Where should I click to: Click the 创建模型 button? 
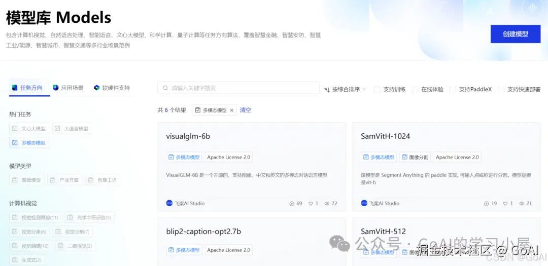pyautogui.click(x=515, y=34)
